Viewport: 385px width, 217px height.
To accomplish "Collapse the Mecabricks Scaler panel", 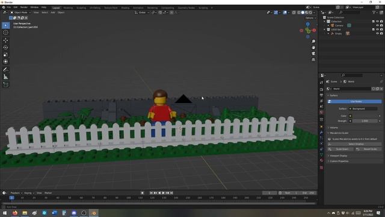I will 339,133.
